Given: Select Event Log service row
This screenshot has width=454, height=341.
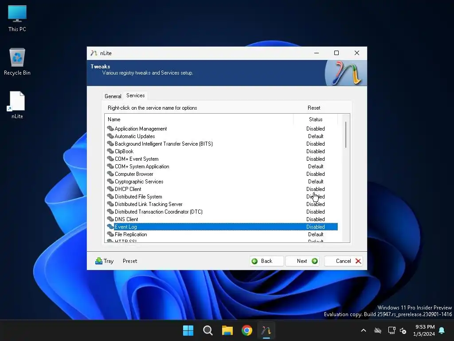Looking at the screenshot, I should point(222,226).
